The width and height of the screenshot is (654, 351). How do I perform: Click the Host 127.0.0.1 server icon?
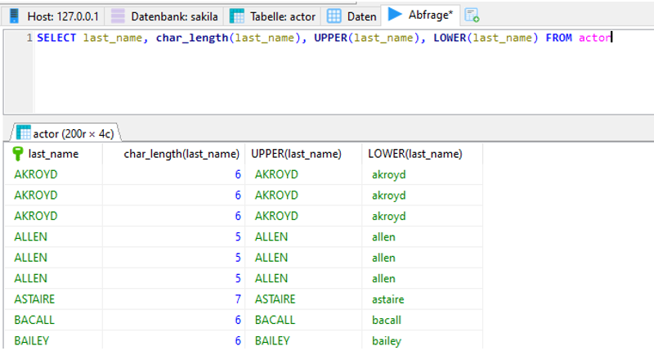[x=14, y=16]
